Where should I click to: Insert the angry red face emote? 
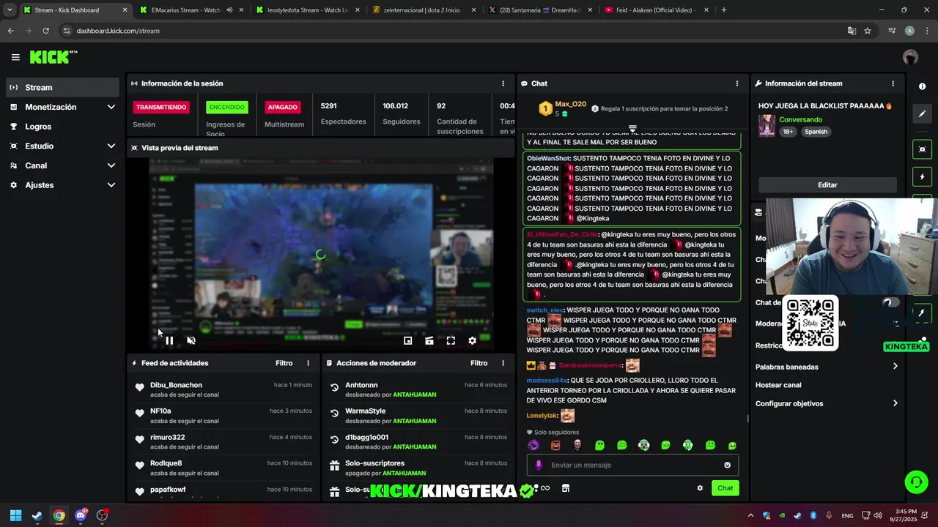pos(555,445)
